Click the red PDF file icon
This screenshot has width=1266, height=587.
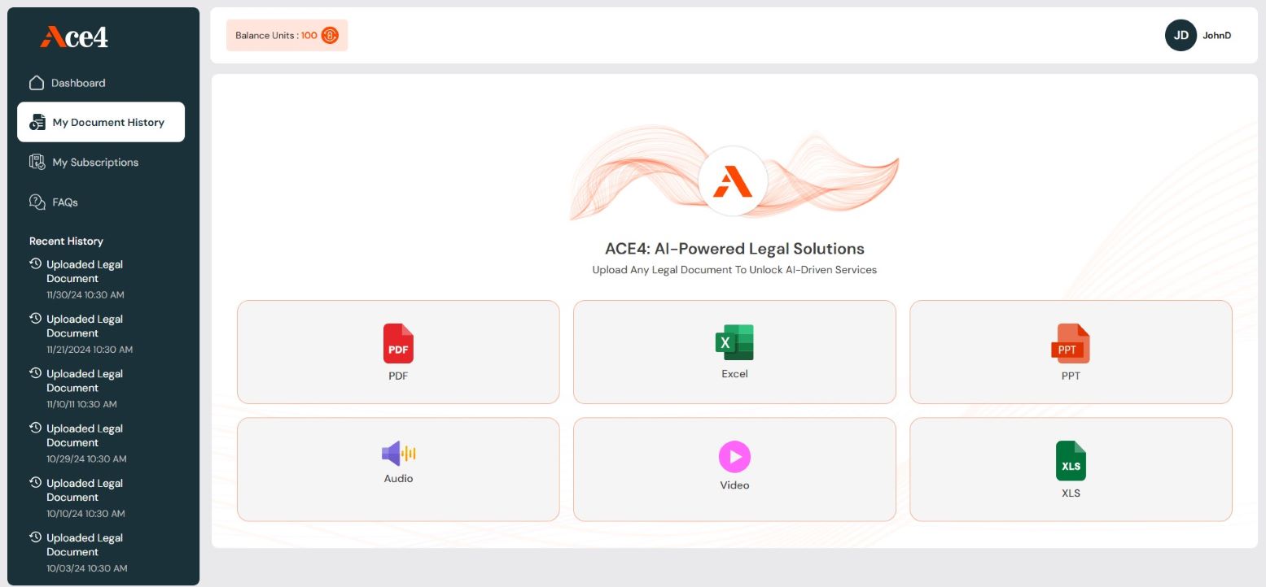click(x=398, y=343)
